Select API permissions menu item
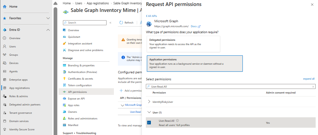318x135 pixels. click(x=86, y=92)
